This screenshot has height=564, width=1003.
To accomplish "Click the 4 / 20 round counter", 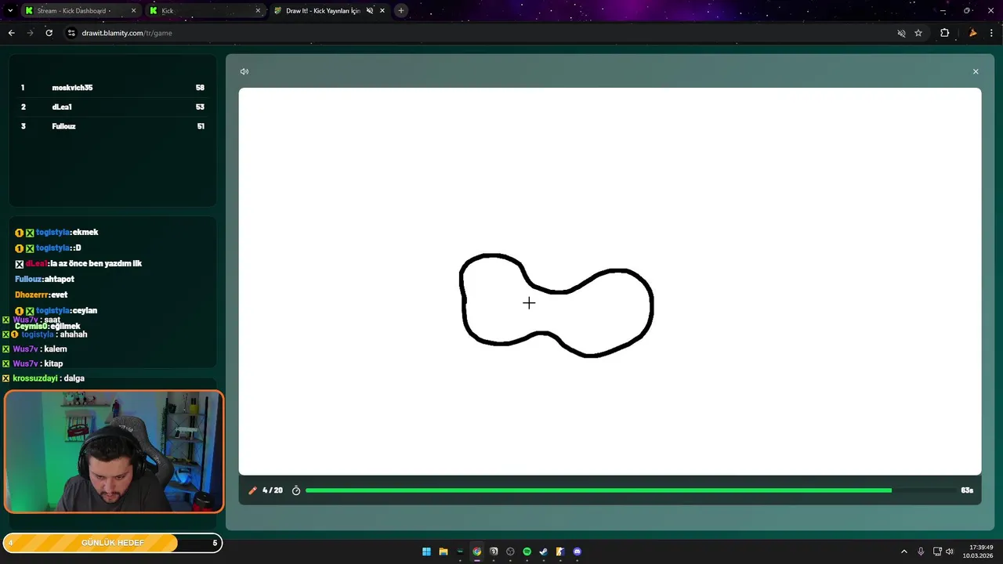I will (273, 490).
